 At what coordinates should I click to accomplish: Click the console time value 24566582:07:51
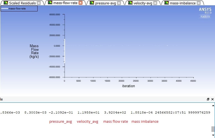pyautogui.click(x=170, y=112)
